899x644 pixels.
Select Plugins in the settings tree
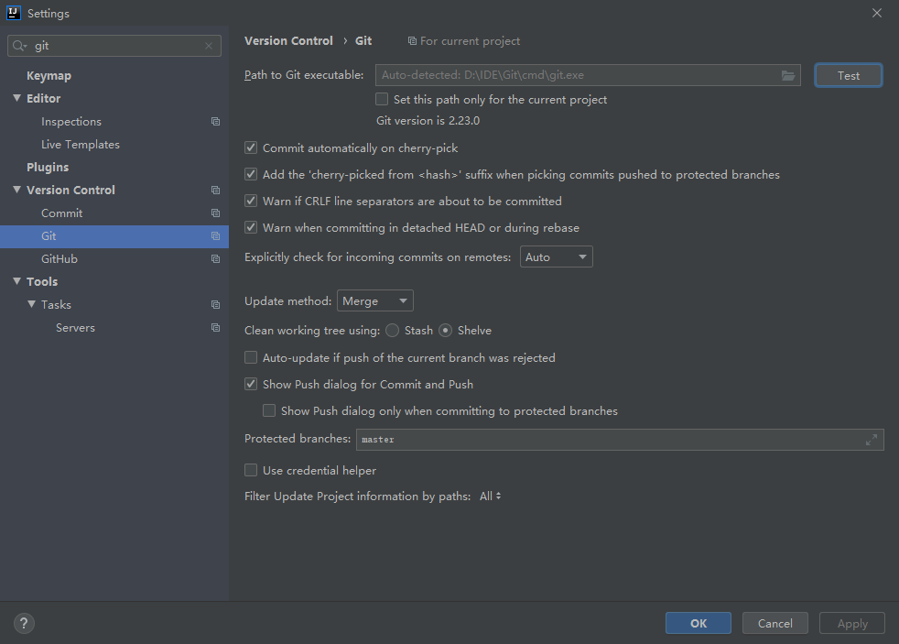[x=48, y=168]
